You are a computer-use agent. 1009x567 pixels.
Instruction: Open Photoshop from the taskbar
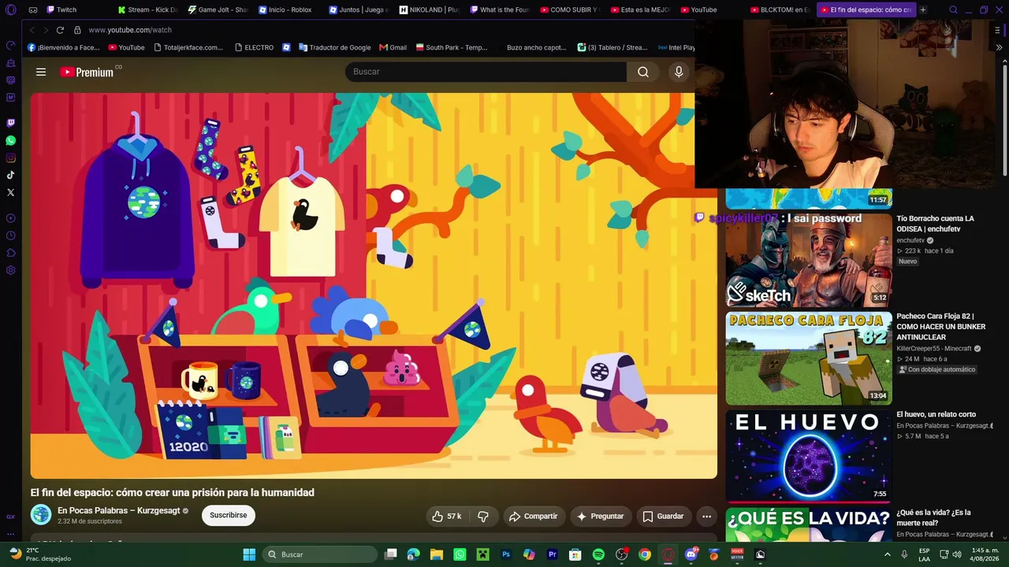(x=506, y=554)
